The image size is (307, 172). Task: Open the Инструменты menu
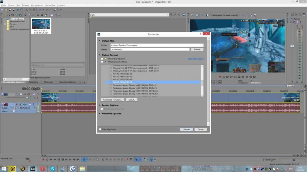click(x=37, y=5)
